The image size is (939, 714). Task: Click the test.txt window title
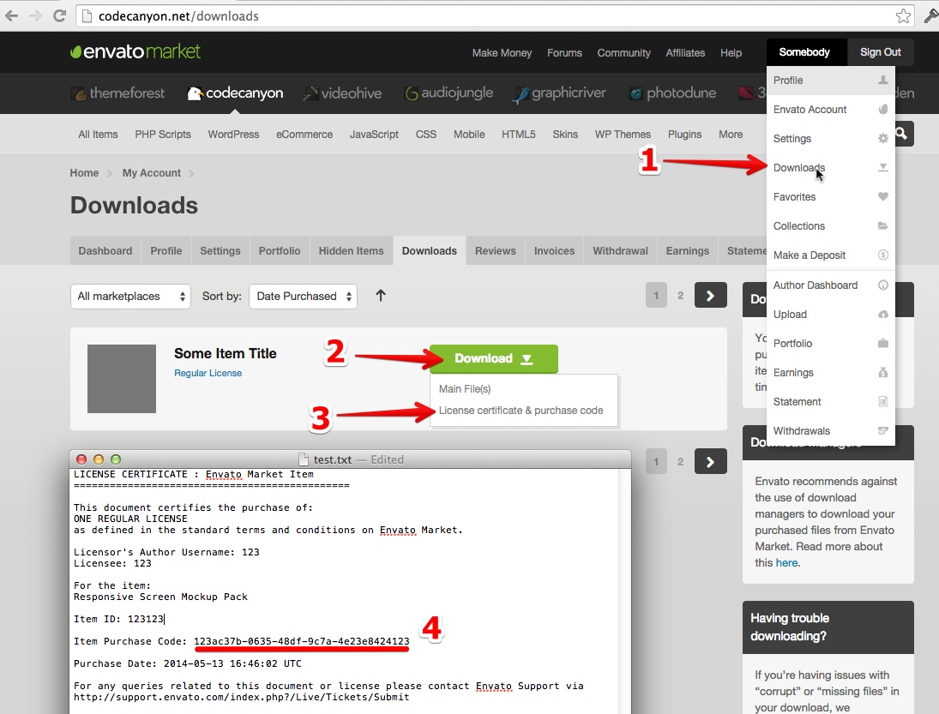[x=333, y=459]
